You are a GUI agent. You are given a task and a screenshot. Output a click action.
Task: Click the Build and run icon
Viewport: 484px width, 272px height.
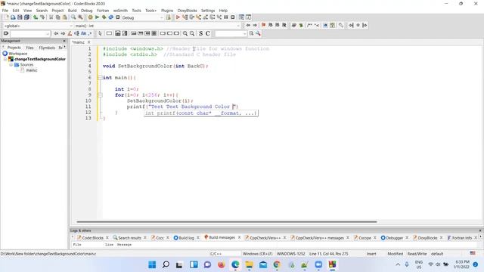pyautogui.click(x=104, y=17)
